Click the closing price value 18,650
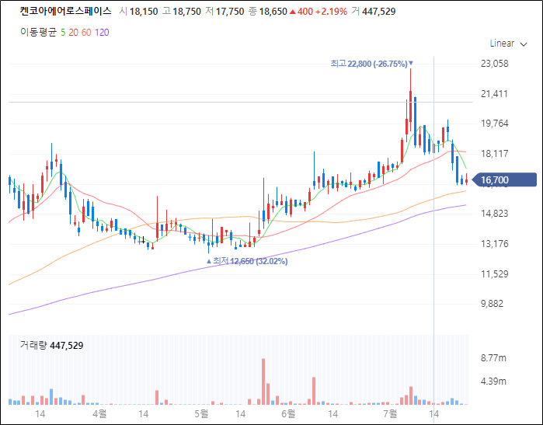 pos(273,12)
